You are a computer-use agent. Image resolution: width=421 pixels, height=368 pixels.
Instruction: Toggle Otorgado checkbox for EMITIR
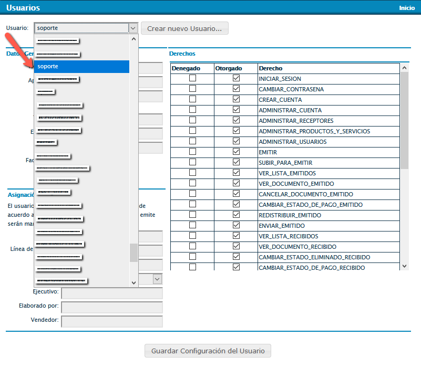coord(236,152)
